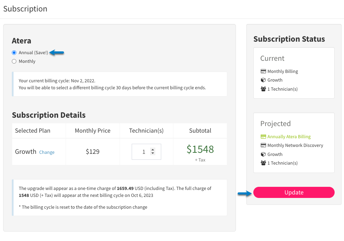The height and width of the screenshot is (241, 344).
Task: Click the blue arrow pointing to Update
Action: click(x=245, y=193)
